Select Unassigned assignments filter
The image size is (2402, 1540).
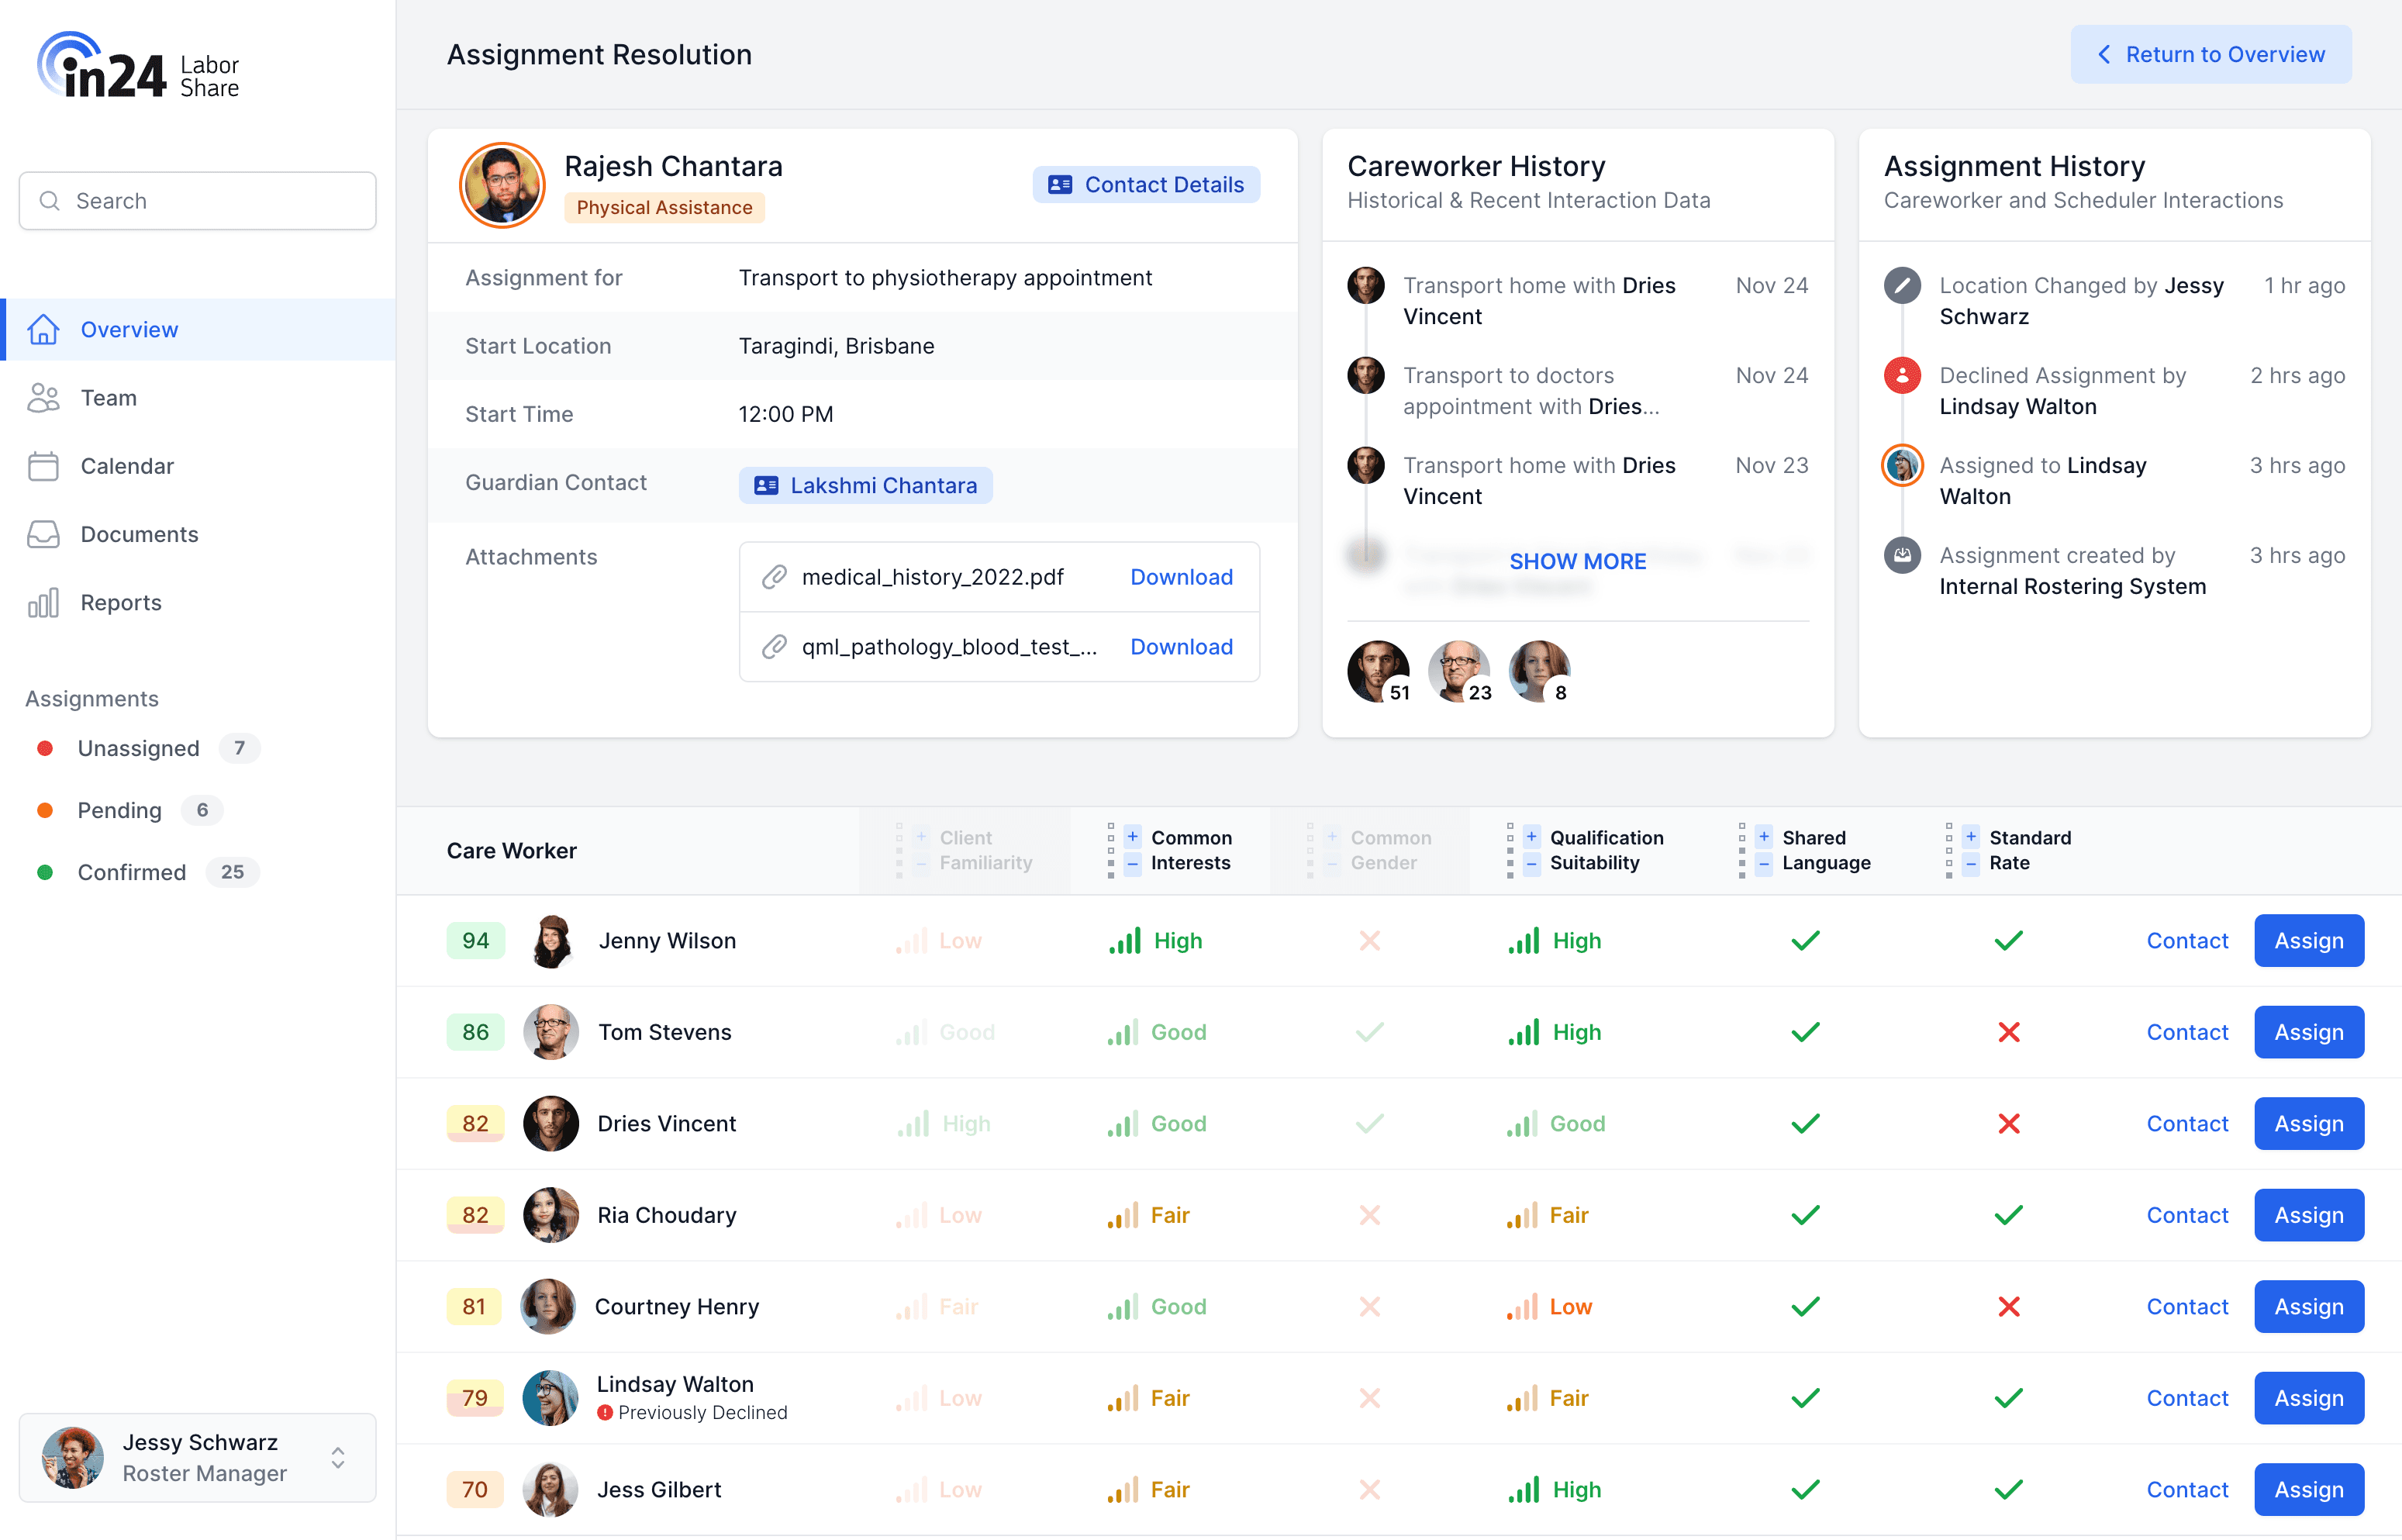[138, 748]
